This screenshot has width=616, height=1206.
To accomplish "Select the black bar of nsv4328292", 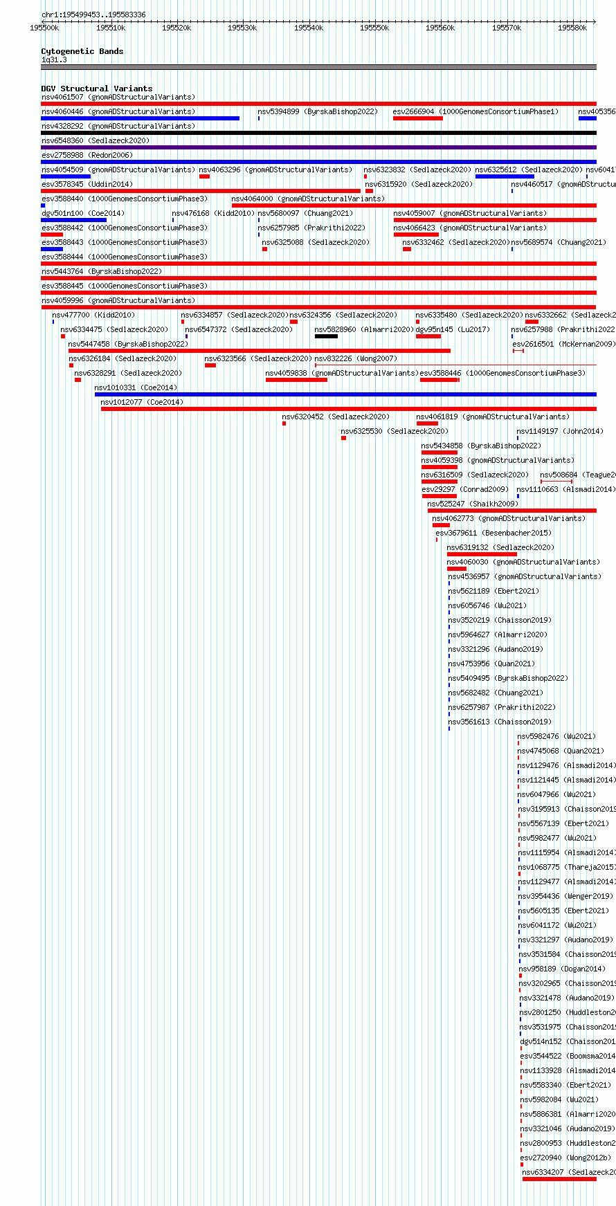I will pos(319,133).
